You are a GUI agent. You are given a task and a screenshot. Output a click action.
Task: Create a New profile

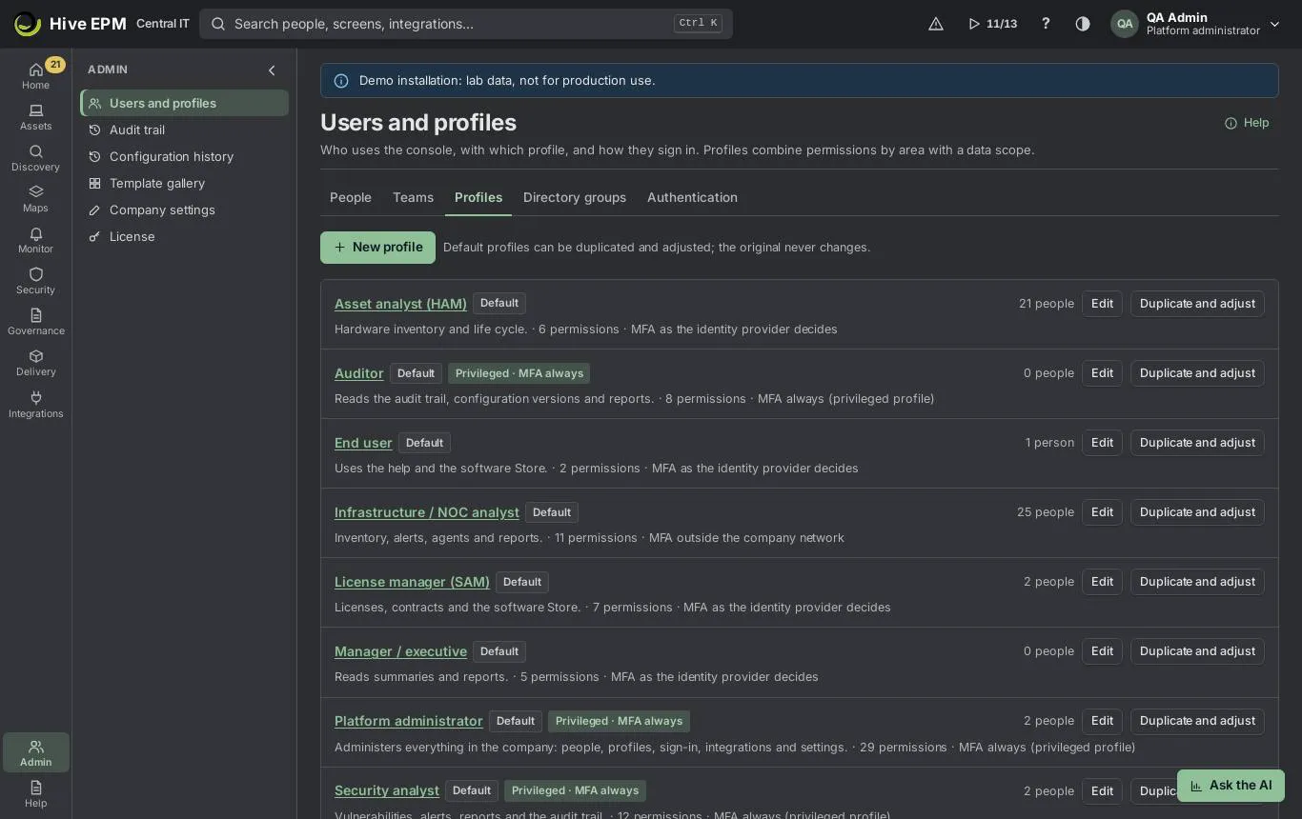click(377, 248)
